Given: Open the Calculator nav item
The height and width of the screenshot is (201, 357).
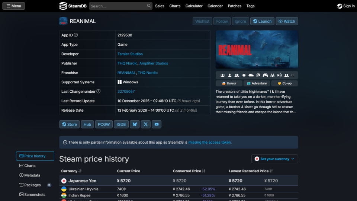Looking at the screenshot, I should (x=194, y=6).
